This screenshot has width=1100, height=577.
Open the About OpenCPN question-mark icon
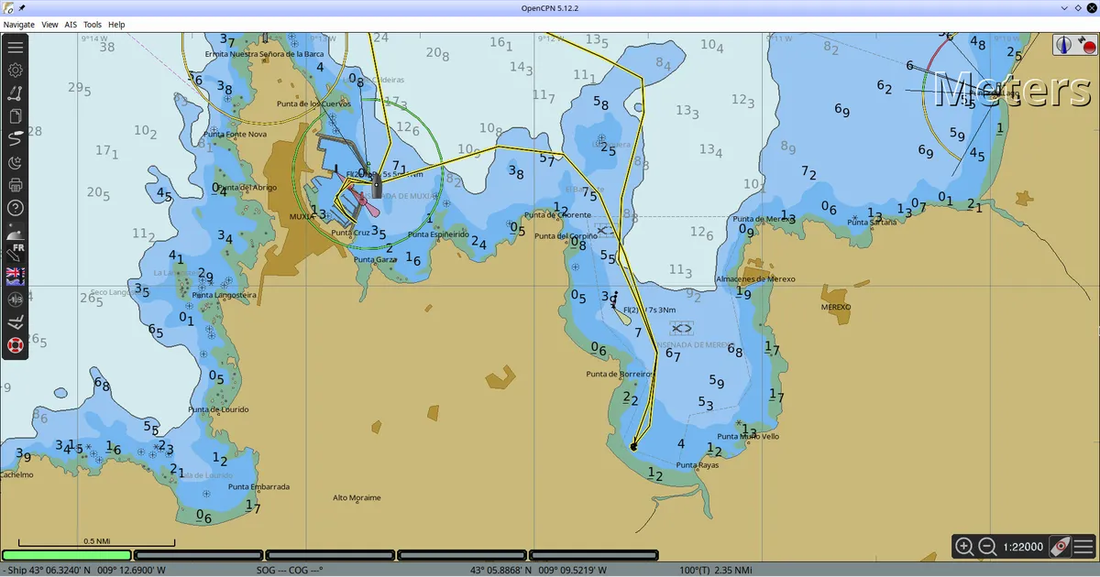coord(16,208)
